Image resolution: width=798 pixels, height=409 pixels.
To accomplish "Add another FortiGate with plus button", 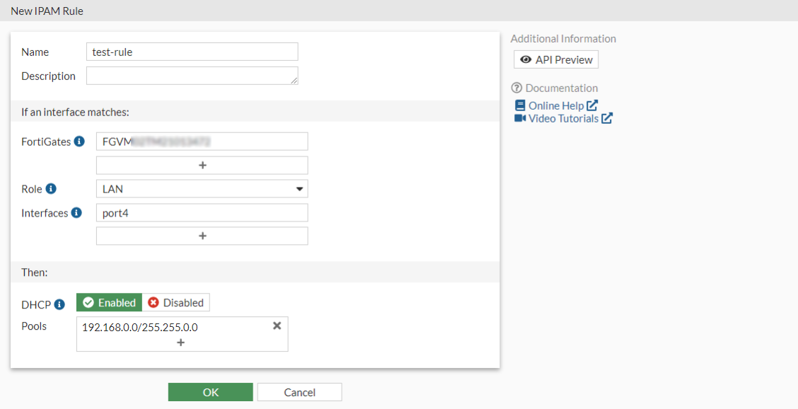I will [x=202, y=166].
